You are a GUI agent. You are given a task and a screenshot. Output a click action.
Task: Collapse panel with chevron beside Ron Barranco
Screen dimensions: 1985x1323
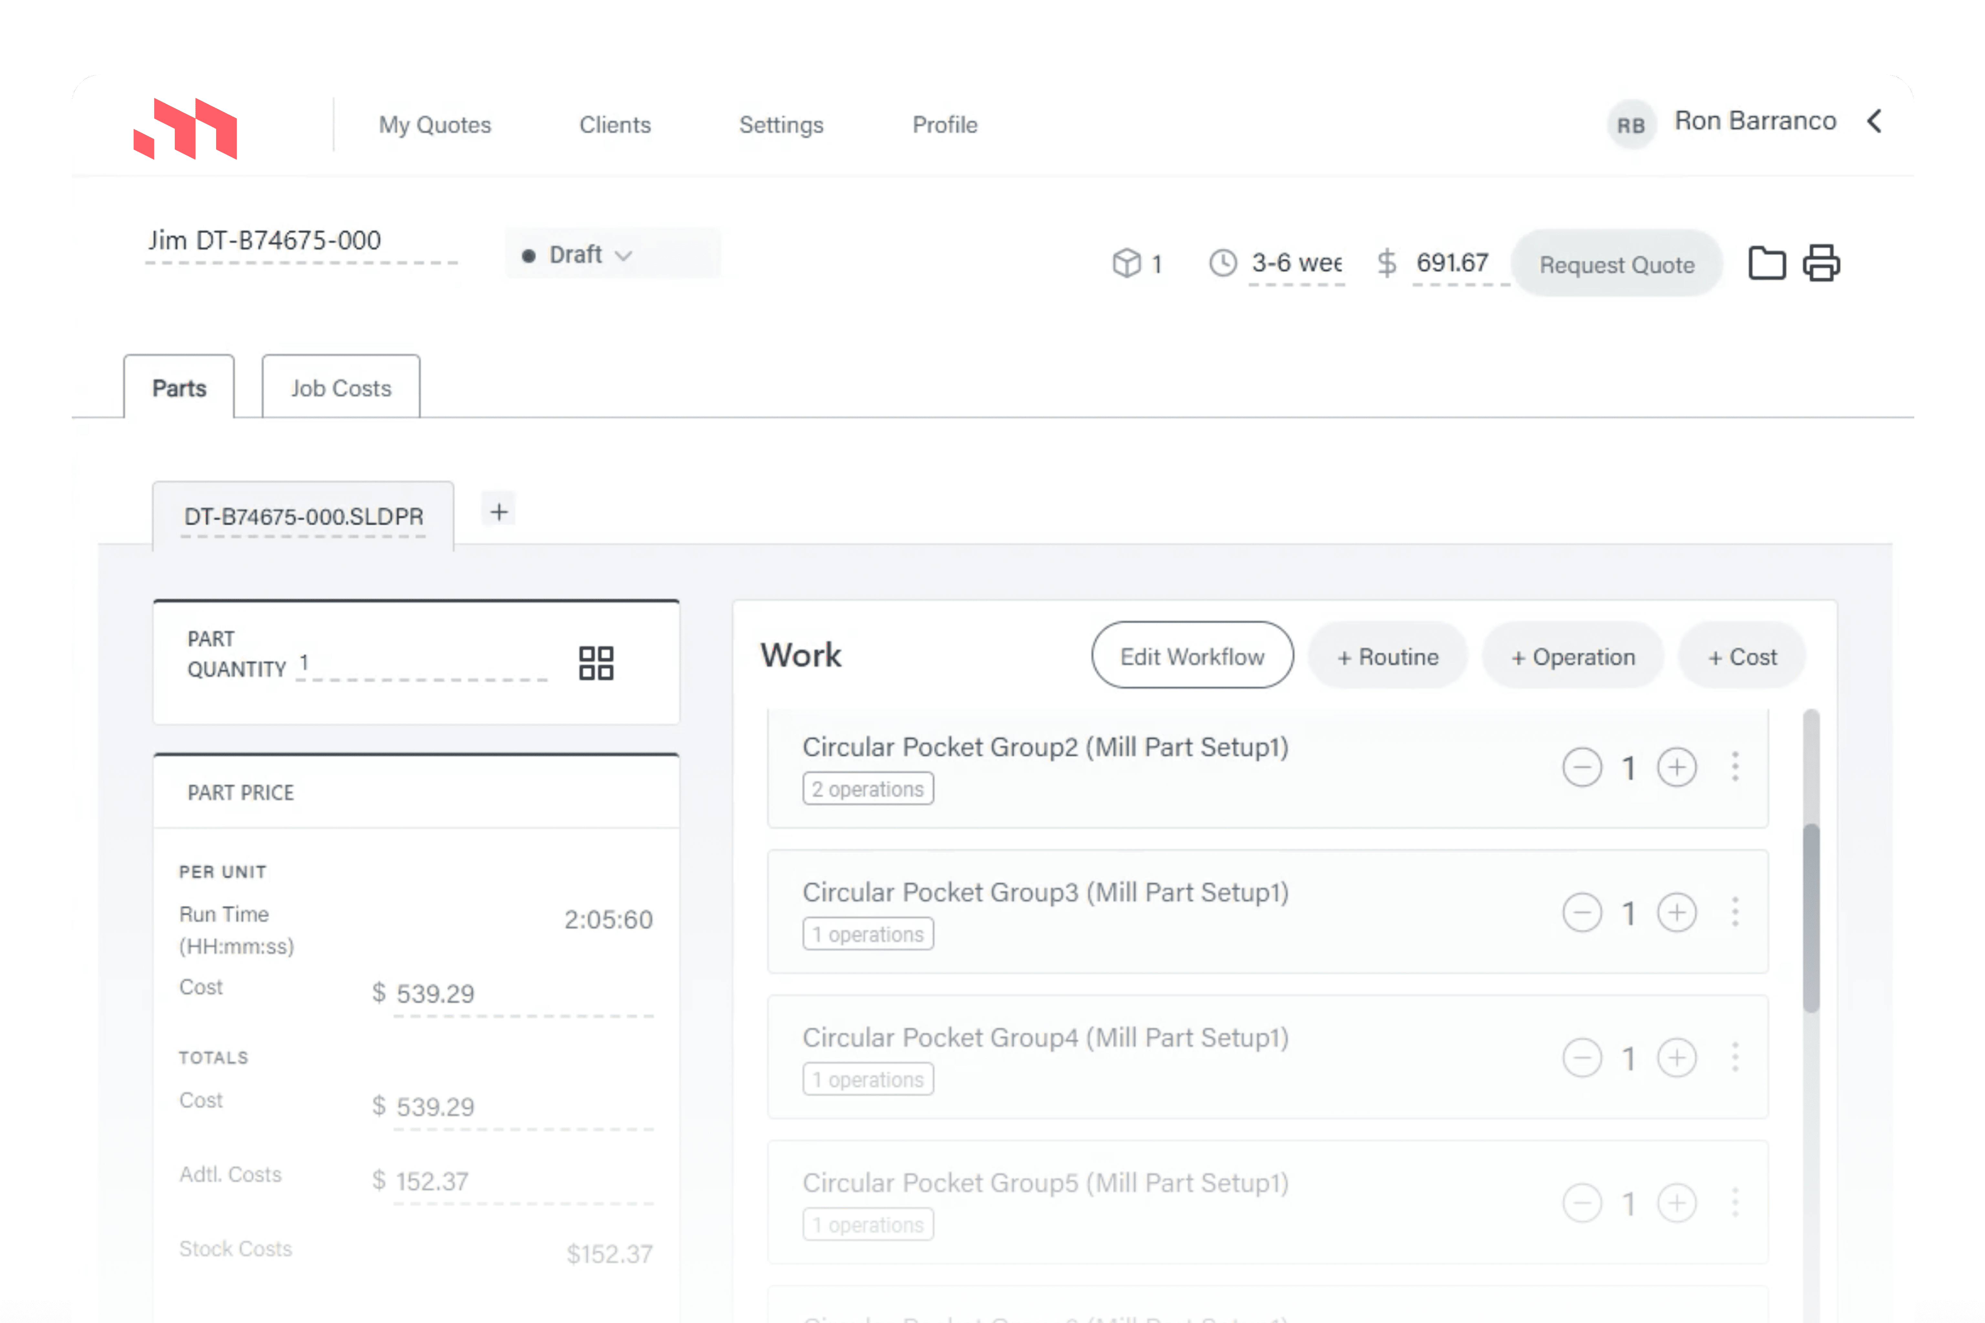click(1875, 121)
